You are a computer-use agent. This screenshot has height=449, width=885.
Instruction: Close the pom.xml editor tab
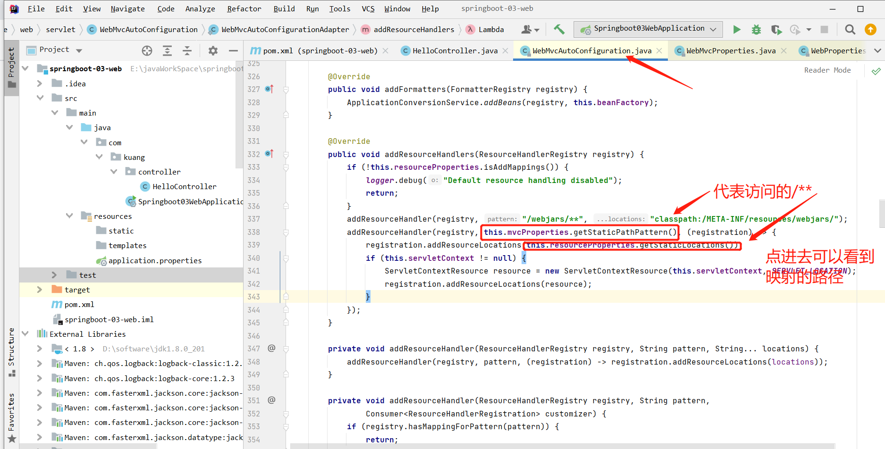(386, 50)
